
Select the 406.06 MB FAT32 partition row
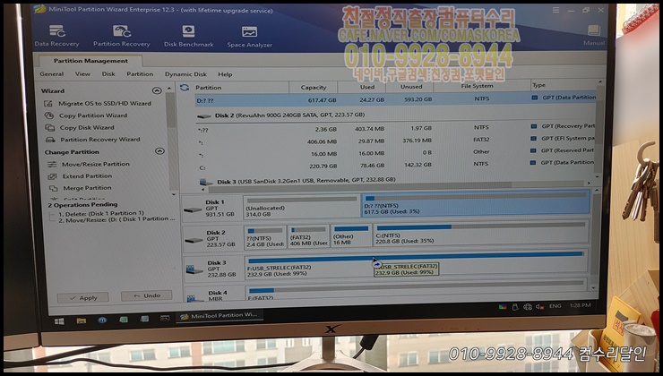tap(395, 141)
